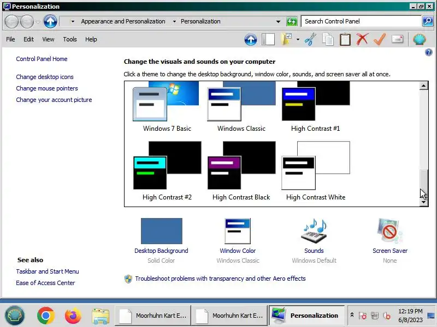Open dropdown arrow next to folder options icon
This screenshot has height=327, width=437.
(x=298, y=39)
